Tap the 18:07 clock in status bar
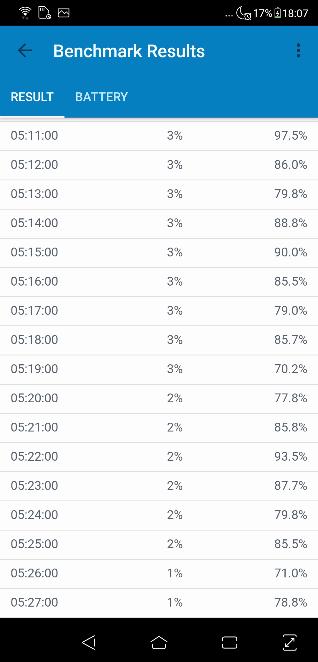Screen dimensions: 318x662 tap(295, 13)
